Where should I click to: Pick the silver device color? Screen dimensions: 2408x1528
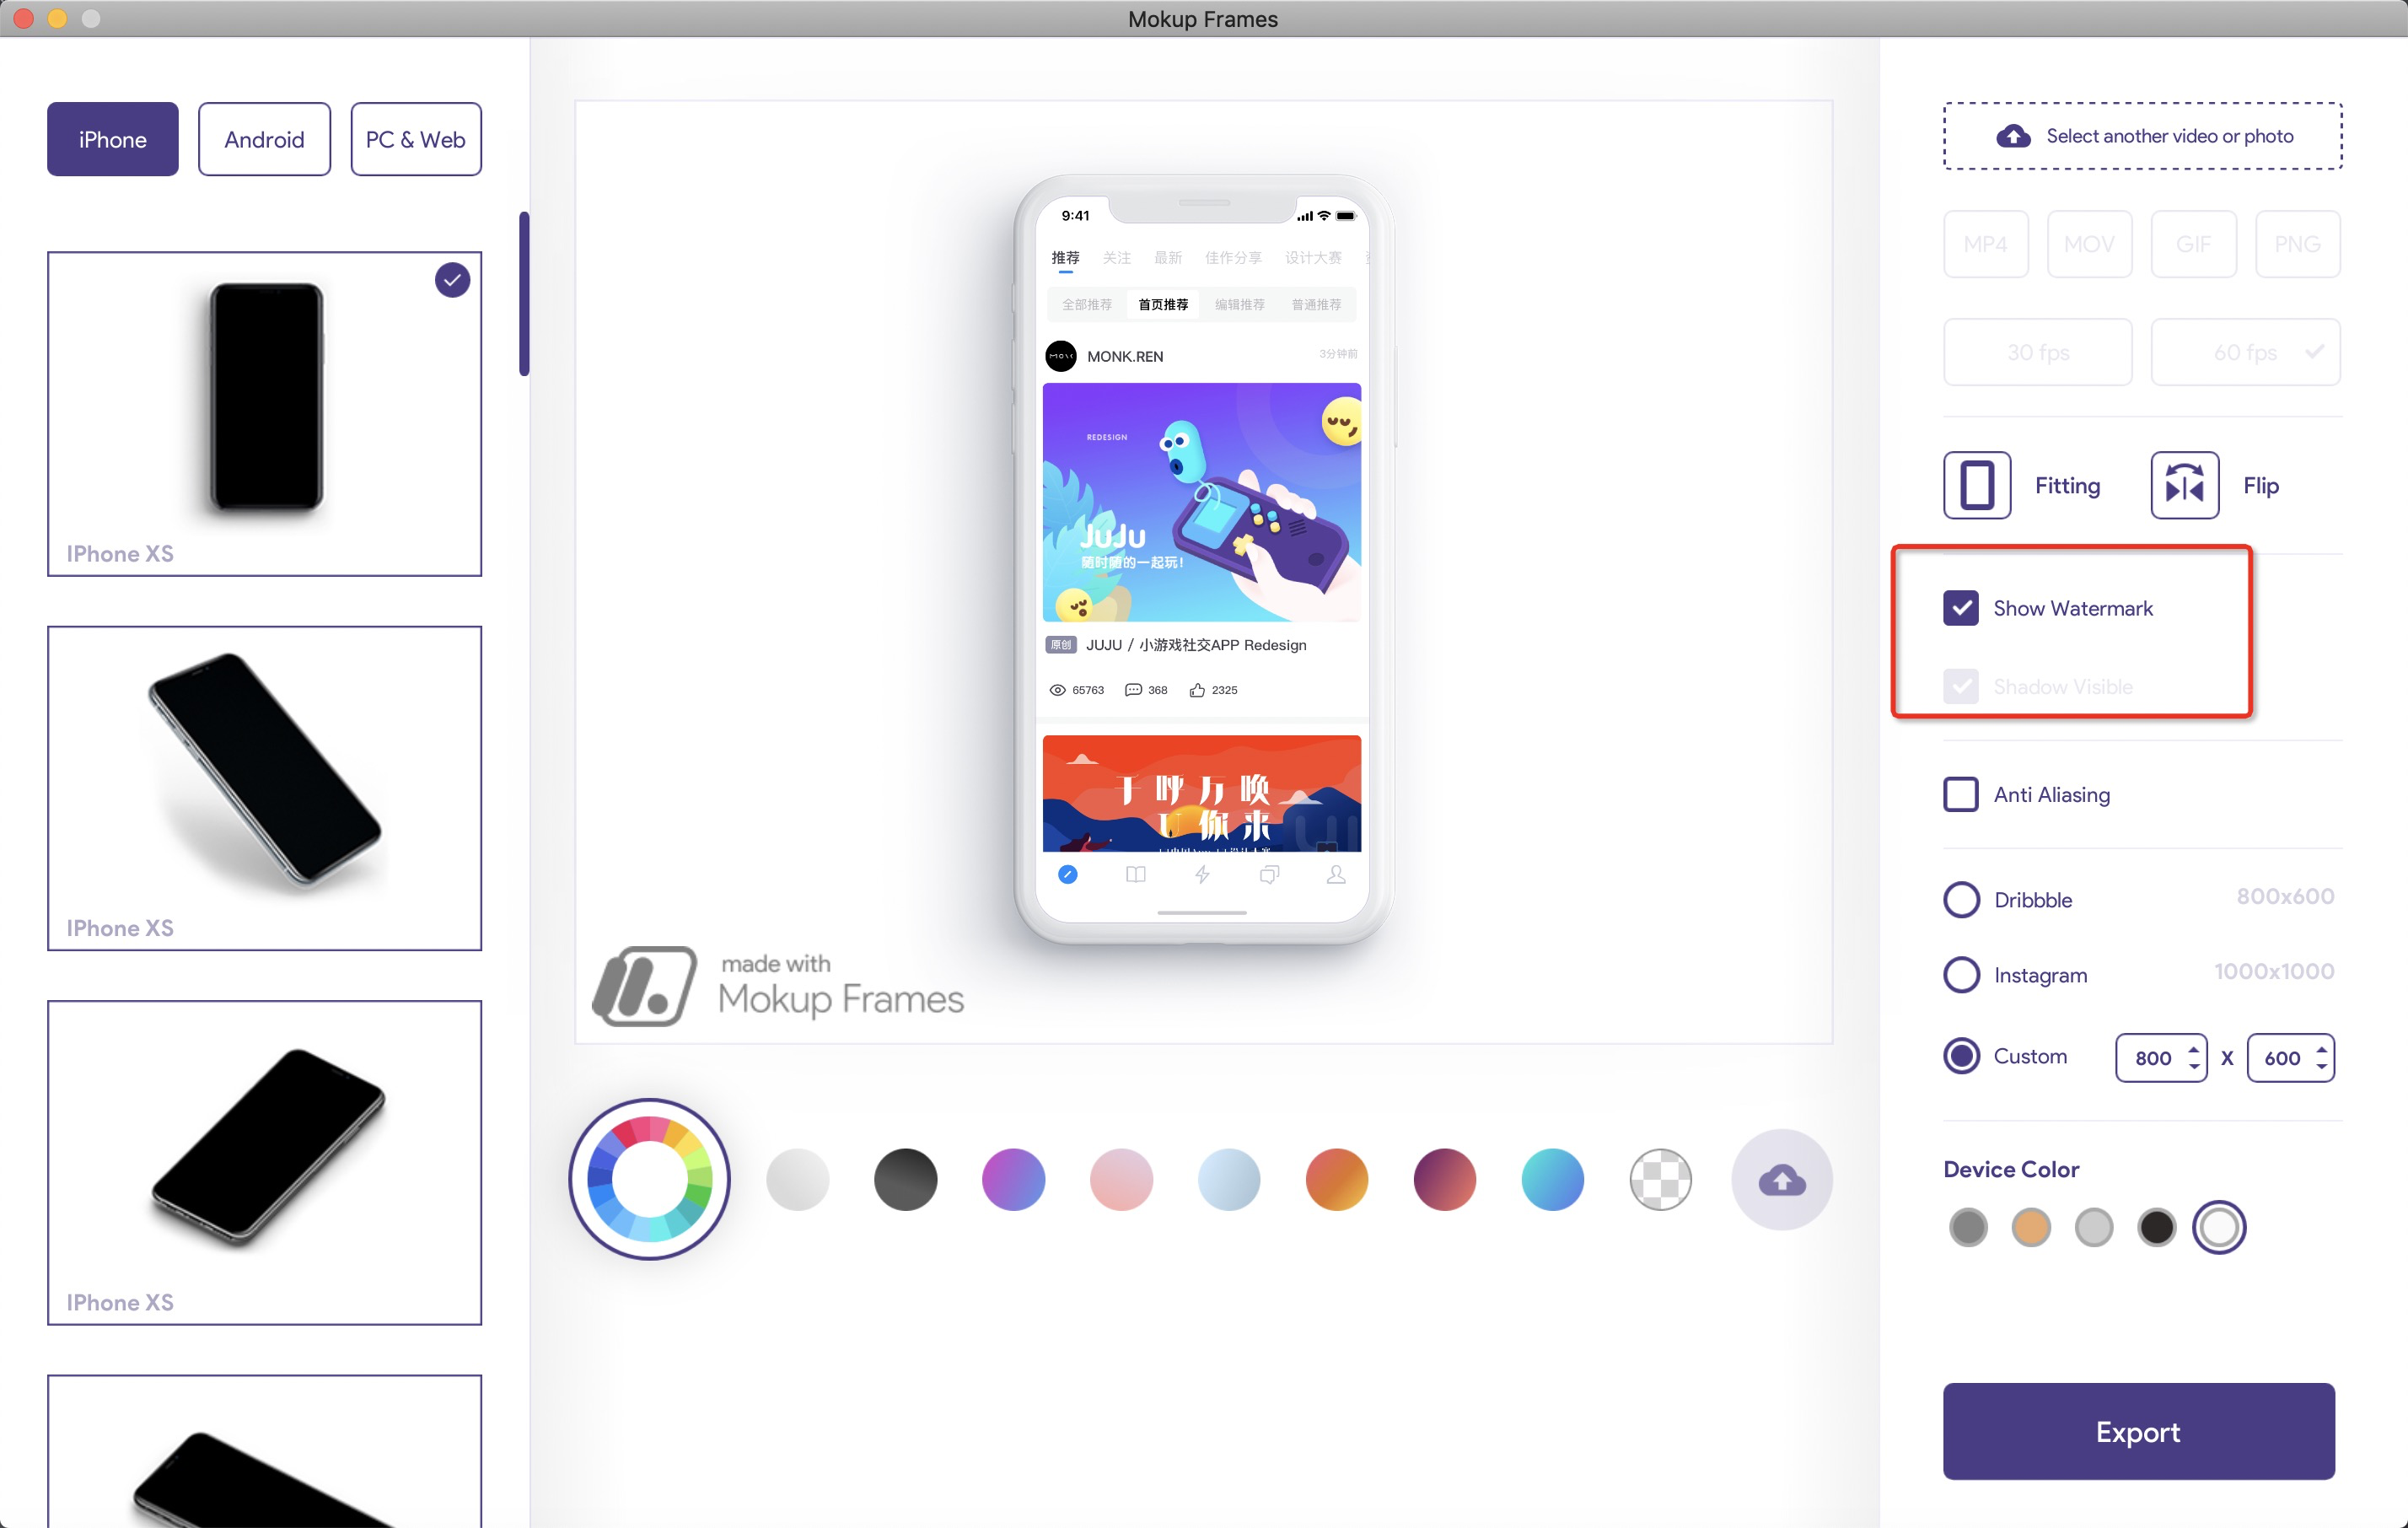pyautogui.click(x=2093, y=1227)
